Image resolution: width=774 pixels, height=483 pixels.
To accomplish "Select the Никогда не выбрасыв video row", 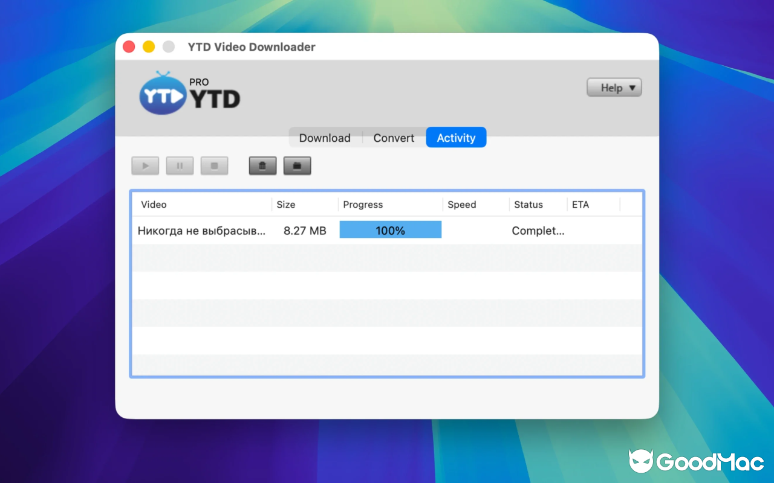I will [x=201, y=230].
